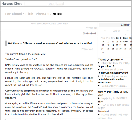Screen dimensions: 132x120
Task: Select calendar day 25
Action: [108, 49]
